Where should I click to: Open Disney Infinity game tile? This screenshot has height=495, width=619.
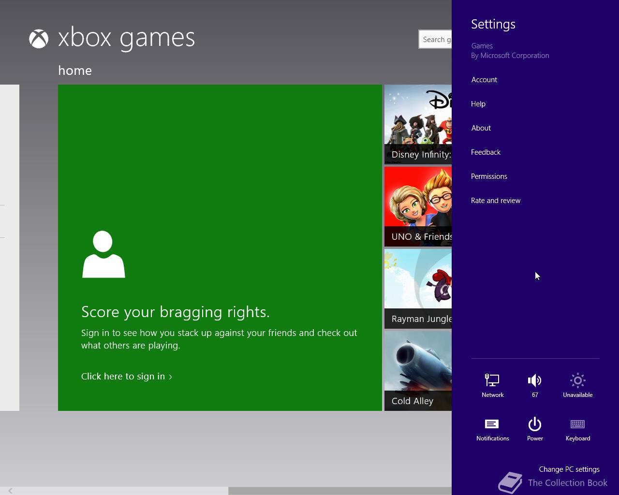pyautogui.click(x=418, y=125)
